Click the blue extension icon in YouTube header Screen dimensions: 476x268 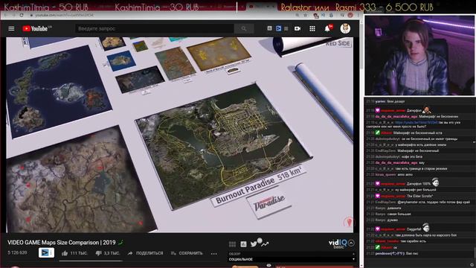[x=278, y=28]
